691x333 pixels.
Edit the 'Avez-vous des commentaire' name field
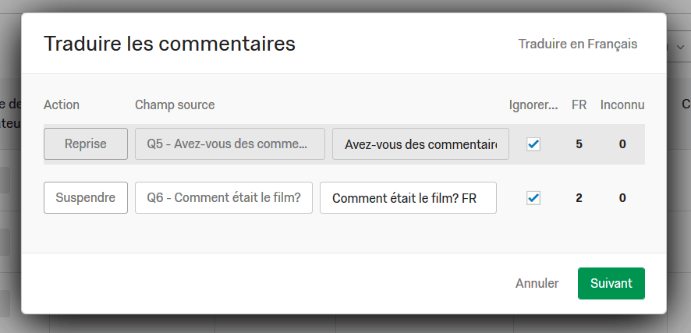point(420,144)
